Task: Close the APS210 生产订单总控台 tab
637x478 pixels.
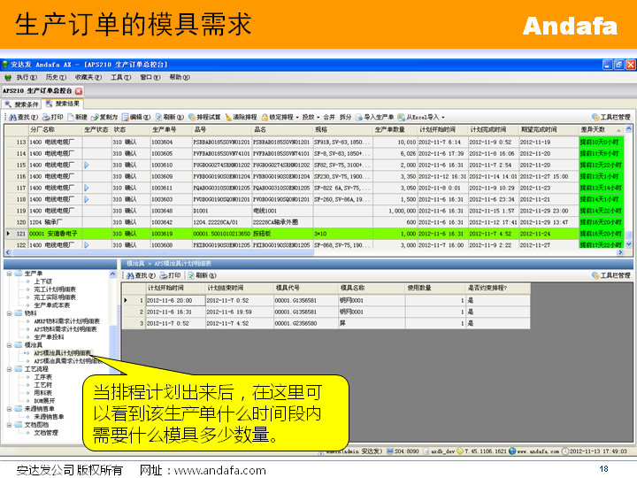Action: tap(78, 90)
